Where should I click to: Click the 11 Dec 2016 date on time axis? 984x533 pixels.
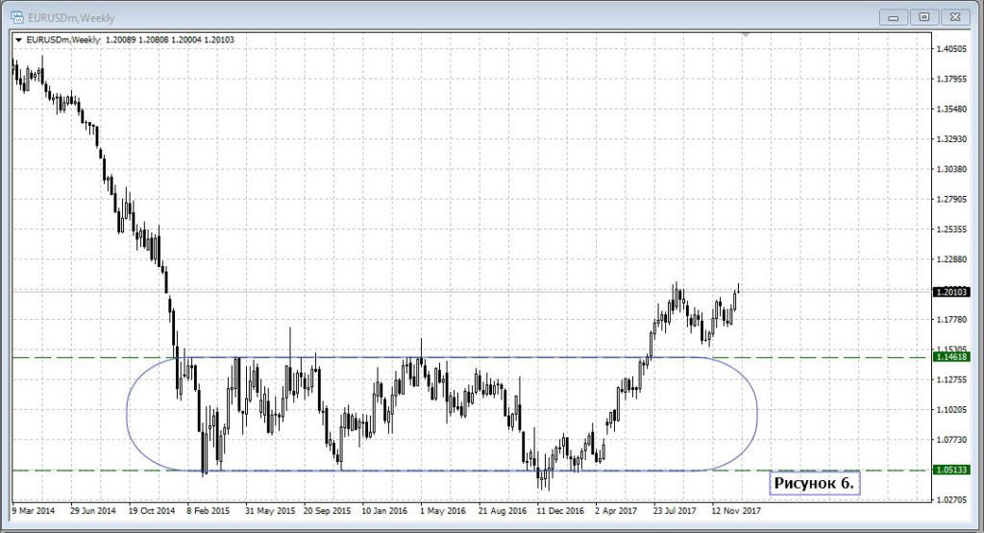tap(562, 511)
